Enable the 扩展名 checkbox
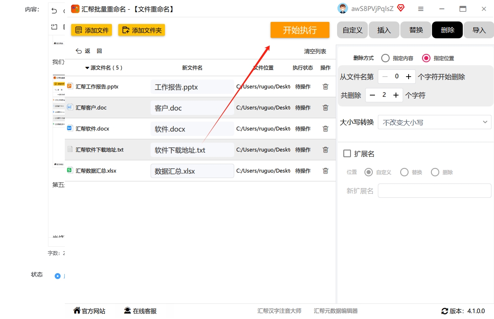The width and height of the screenshot is (494, 319). point(347,154)
